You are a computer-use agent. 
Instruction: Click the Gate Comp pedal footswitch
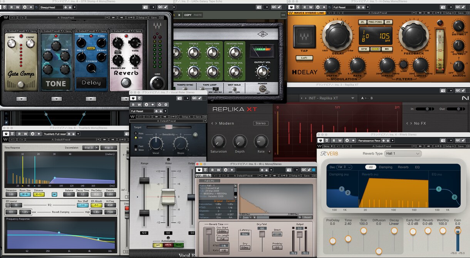click(x=21, y=84)
